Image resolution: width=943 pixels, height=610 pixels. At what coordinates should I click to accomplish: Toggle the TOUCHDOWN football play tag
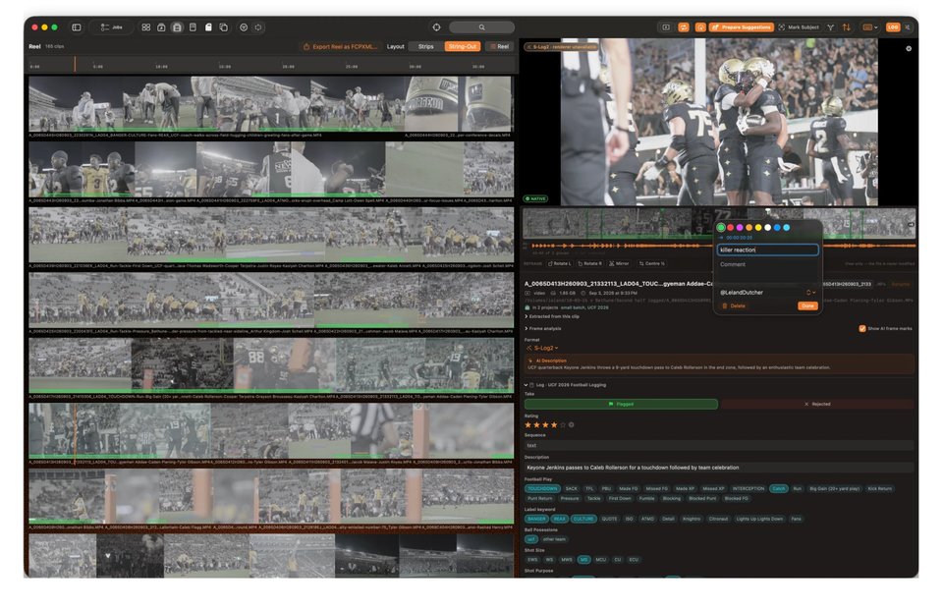coord(542,488)
